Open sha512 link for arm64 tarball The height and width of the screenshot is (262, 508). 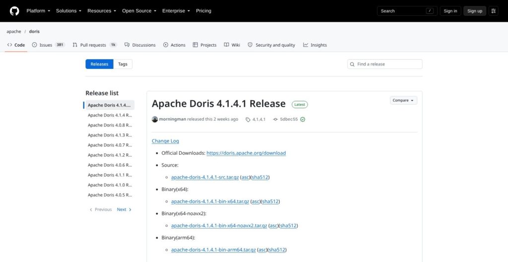pos(277,250)
